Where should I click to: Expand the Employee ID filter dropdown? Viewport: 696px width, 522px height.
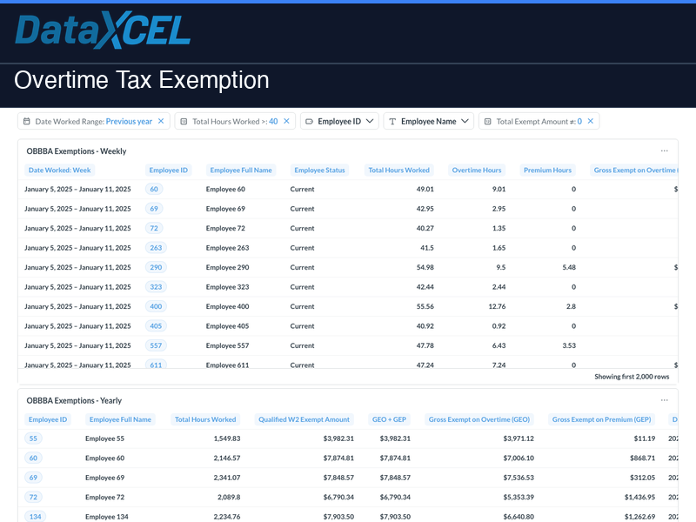tap(372, 122)
